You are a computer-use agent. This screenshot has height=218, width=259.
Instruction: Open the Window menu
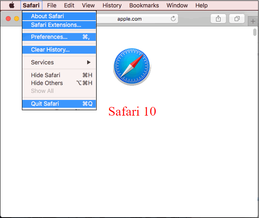177,5
